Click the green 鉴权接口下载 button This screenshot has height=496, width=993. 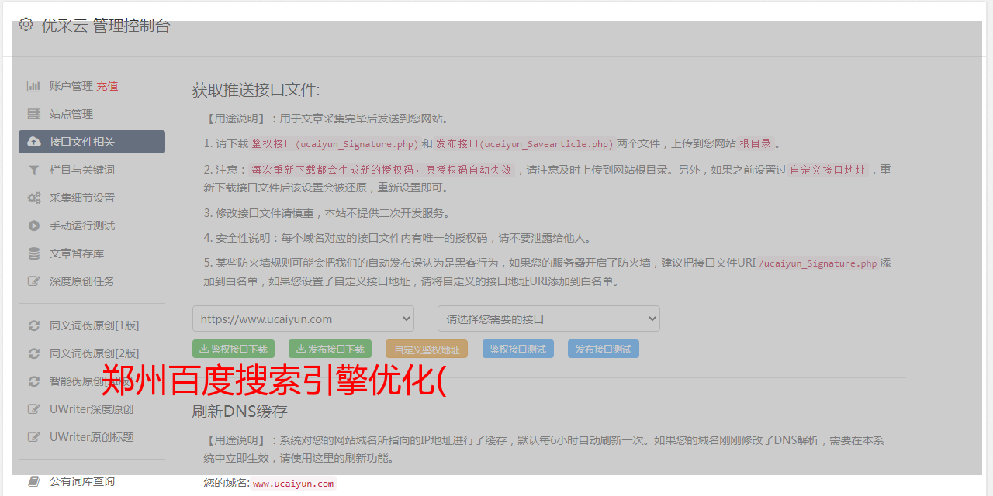(234, 349)
